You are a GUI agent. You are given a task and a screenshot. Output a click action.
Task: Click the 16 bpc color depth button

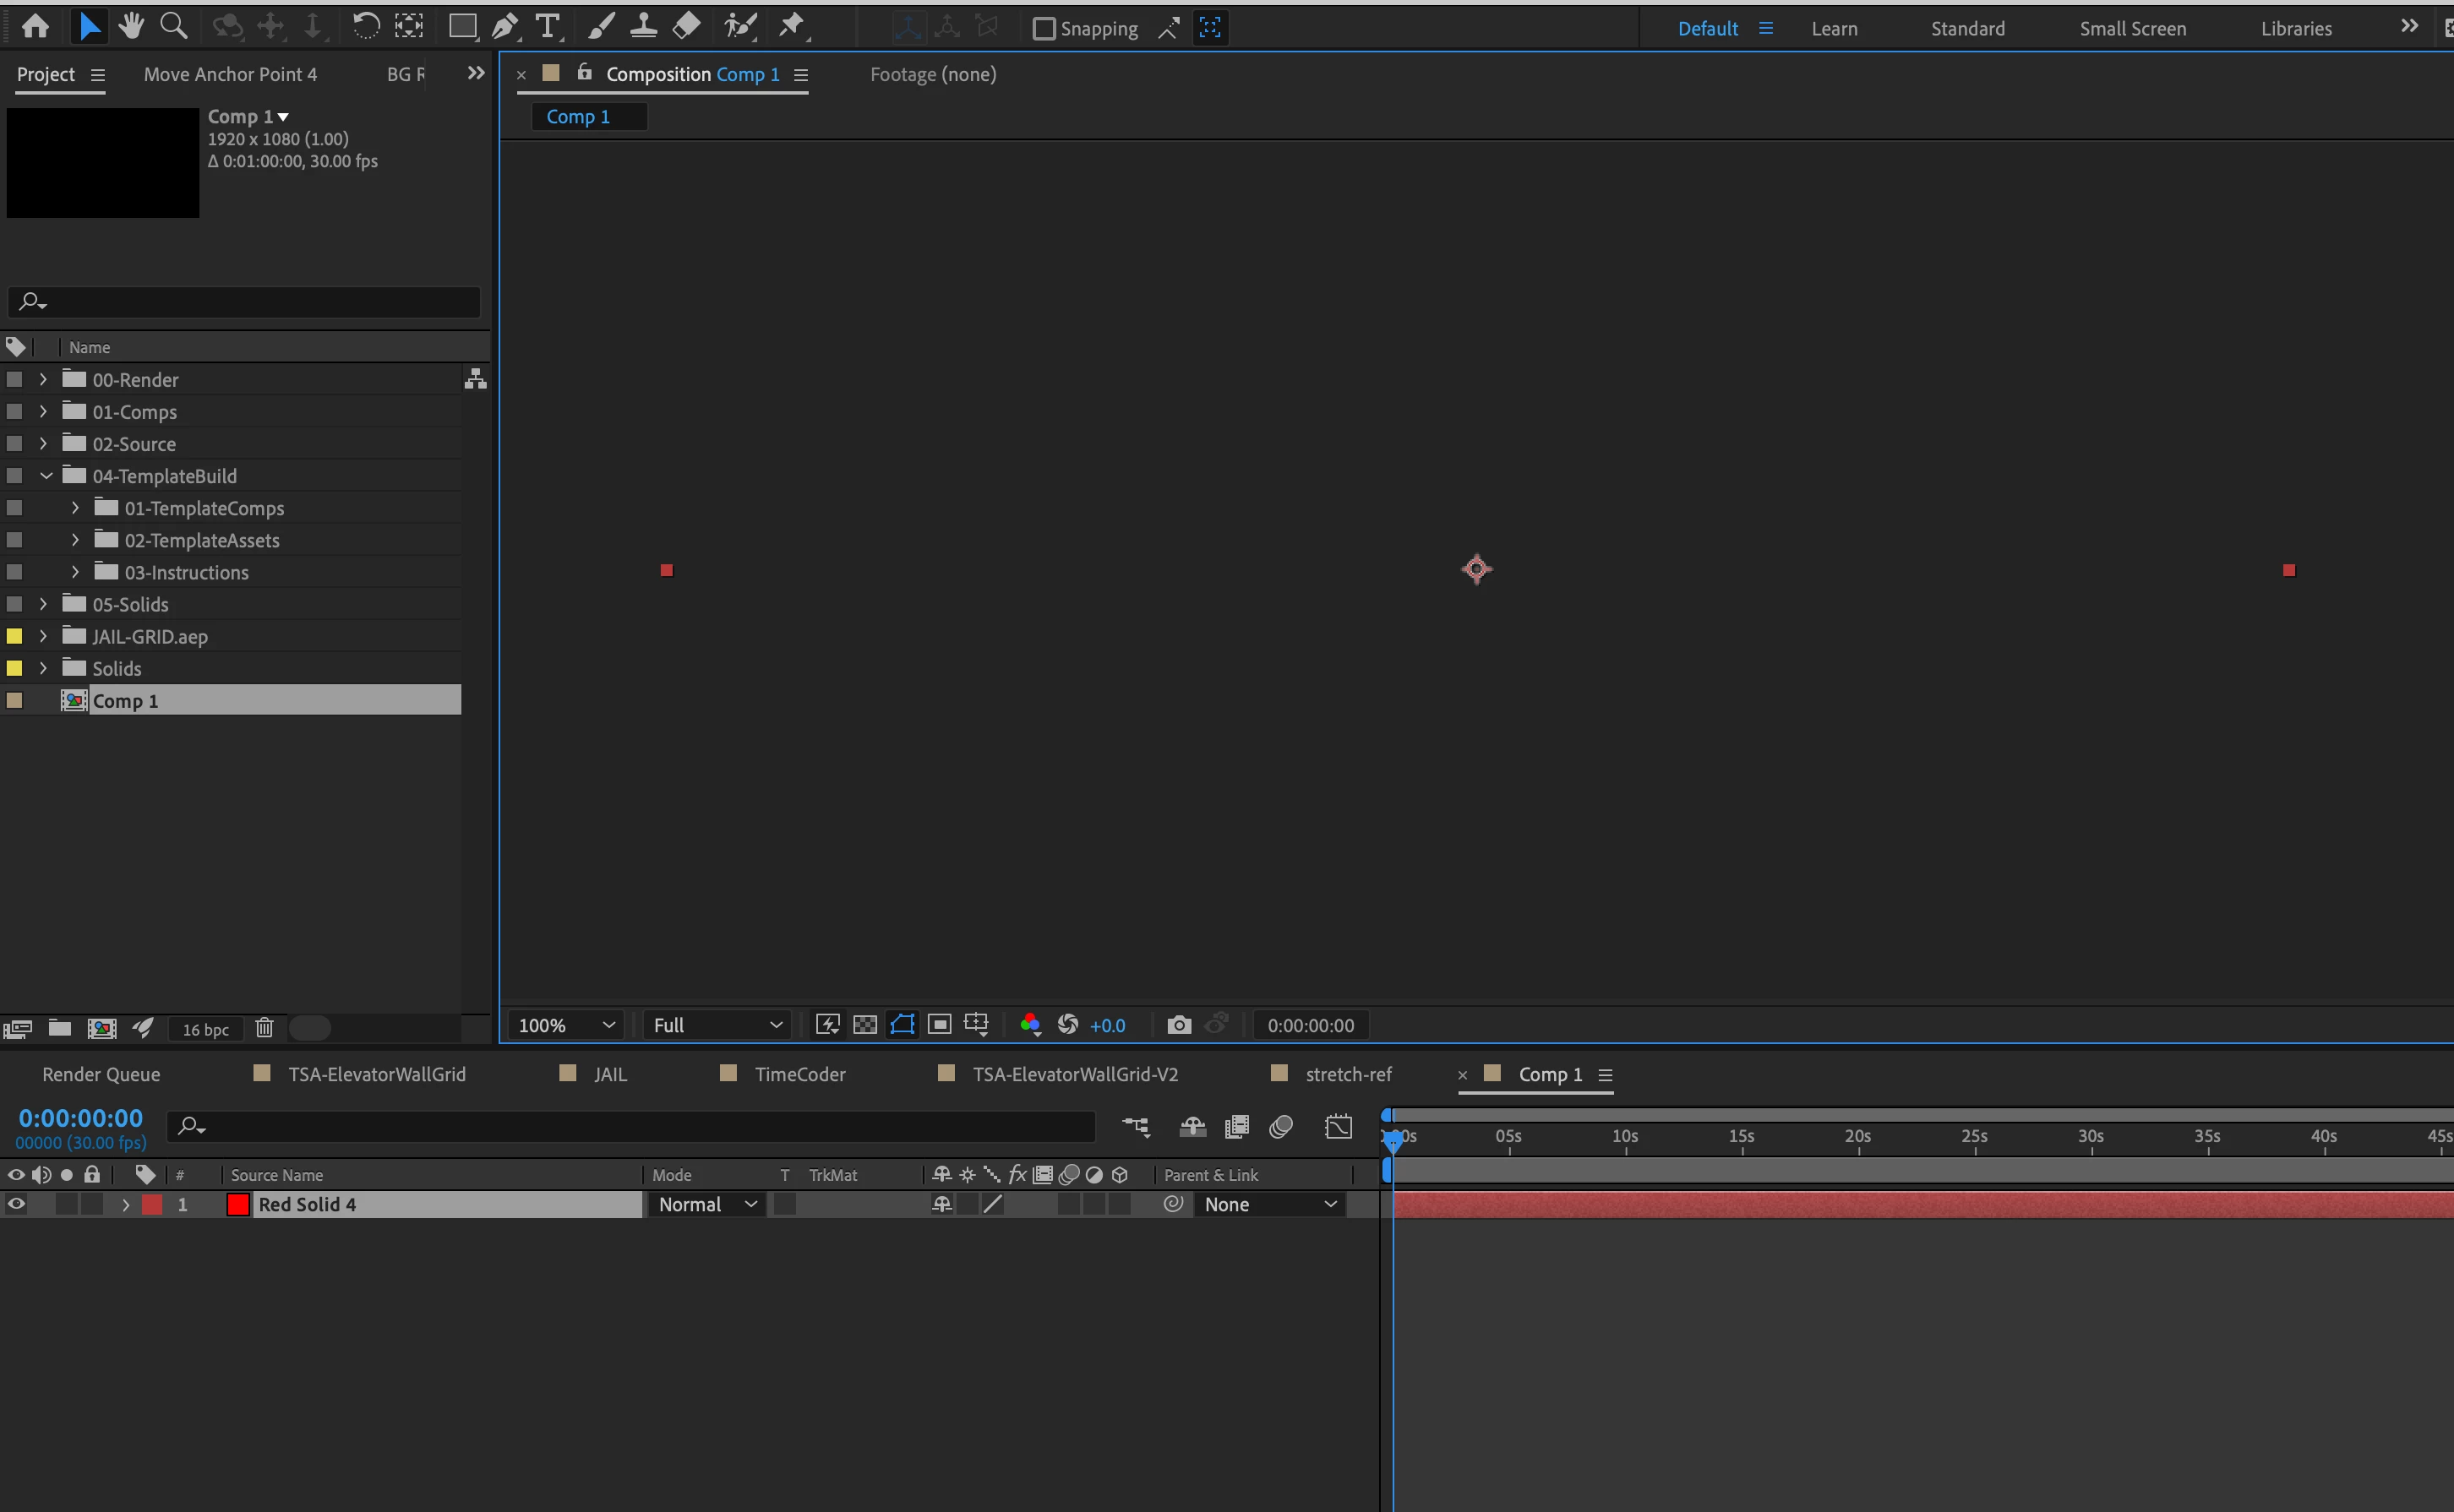tap(205, 1029)
